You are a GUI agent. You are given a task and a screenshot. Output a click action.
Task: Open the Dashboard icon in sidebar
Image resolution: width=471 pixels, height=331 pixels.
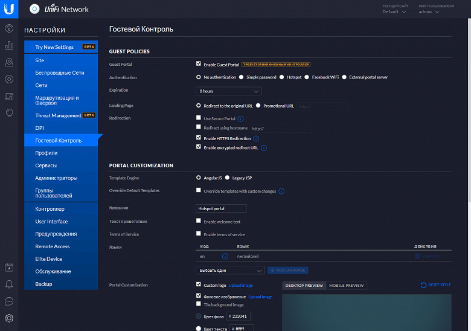point(9,28)
